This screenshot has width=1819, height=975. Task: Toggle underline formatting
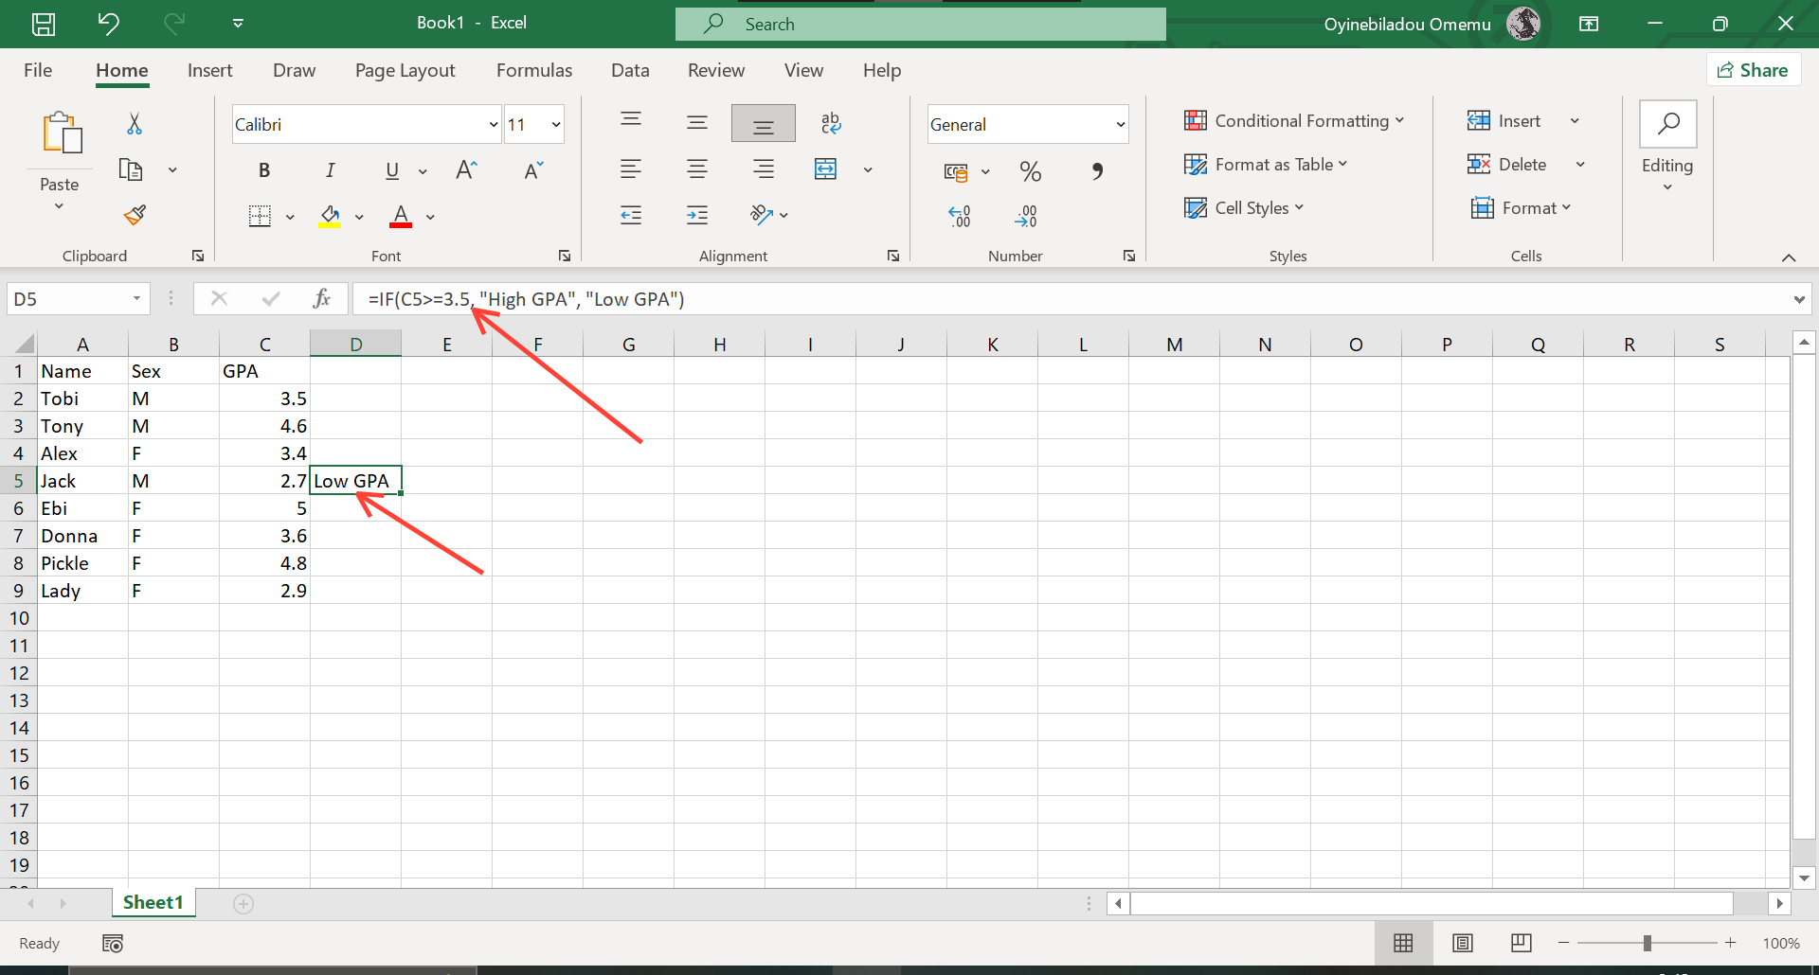tap(392, 170)
